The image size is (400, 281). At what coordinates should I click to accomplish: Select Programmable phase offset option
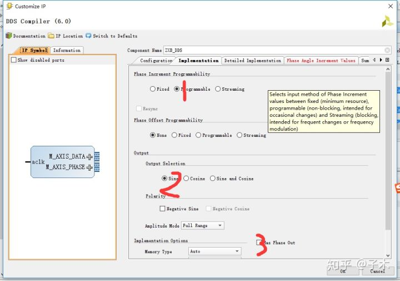198,135
